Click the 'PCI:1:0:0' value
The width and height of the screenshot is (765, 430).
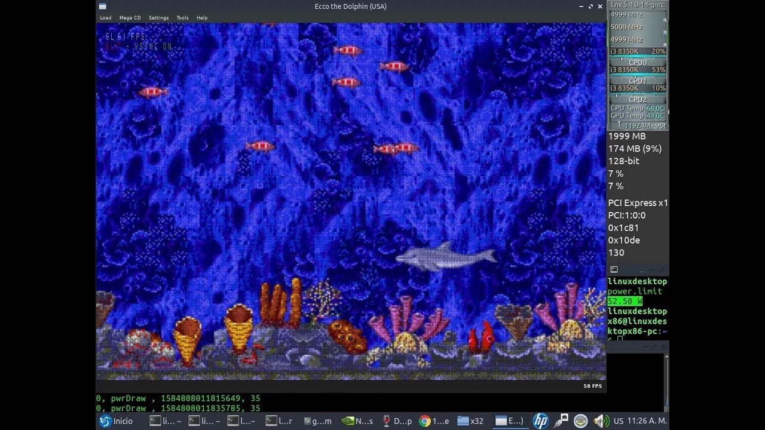click(626, 216)
